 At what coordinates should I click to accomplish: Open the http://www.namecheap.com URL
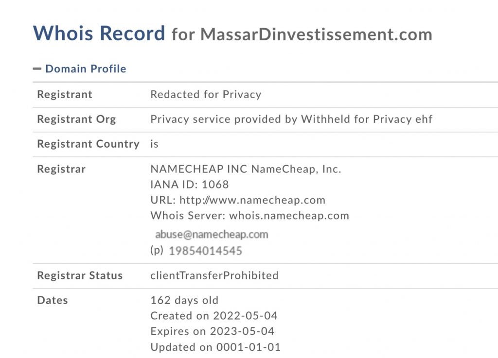[252, 200]
